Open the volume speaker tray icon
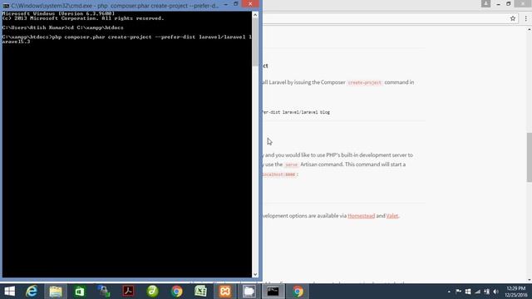Image resolution: width=532 pixels, height=299 pixels. pos(496,292)
